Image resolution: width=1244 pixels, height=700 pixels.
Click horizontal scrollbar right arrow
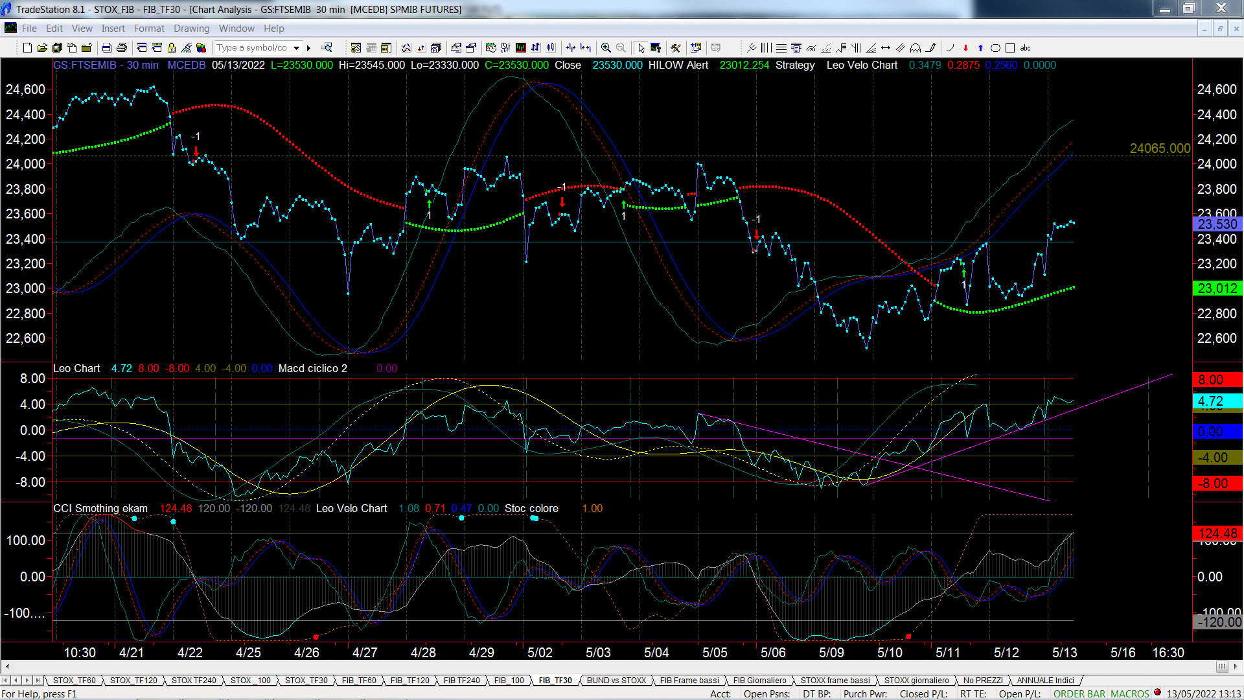pyautogui.click(x=1236, y=666)
